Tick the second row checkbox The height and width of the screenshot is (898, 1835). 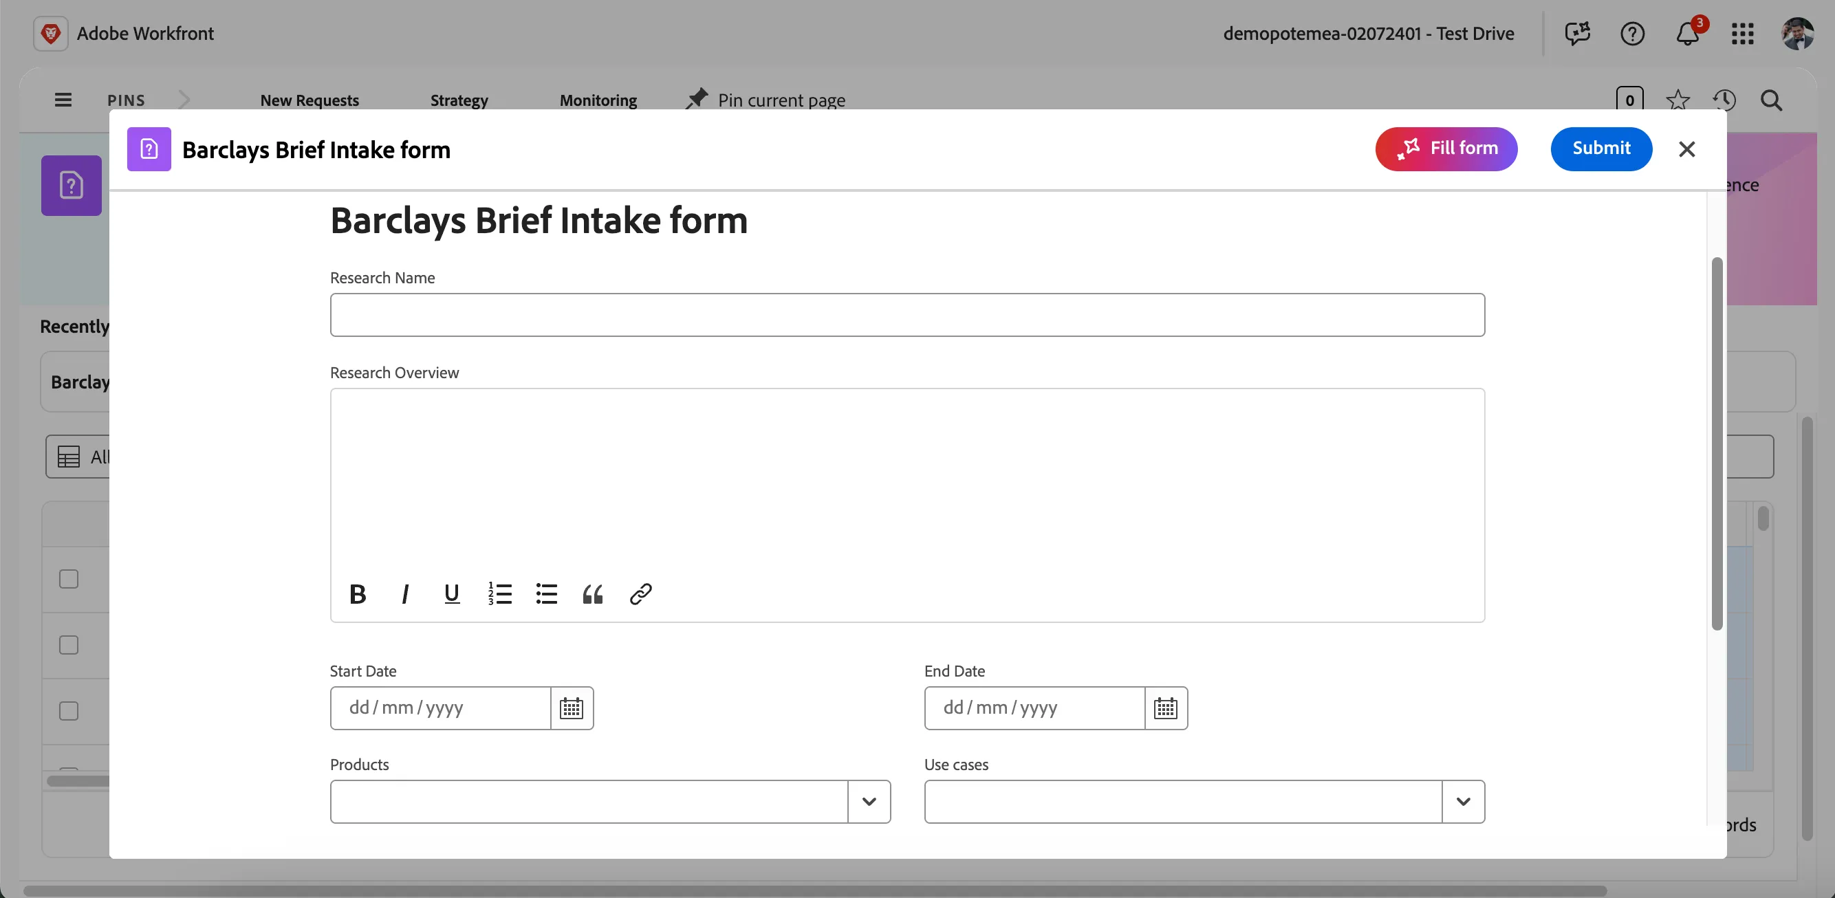(x=68, y=645)
